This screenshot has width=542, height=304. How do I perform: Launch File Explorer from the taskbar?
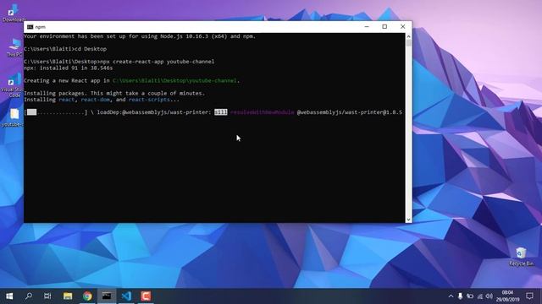pyautogui.click(x=68, y=296)
